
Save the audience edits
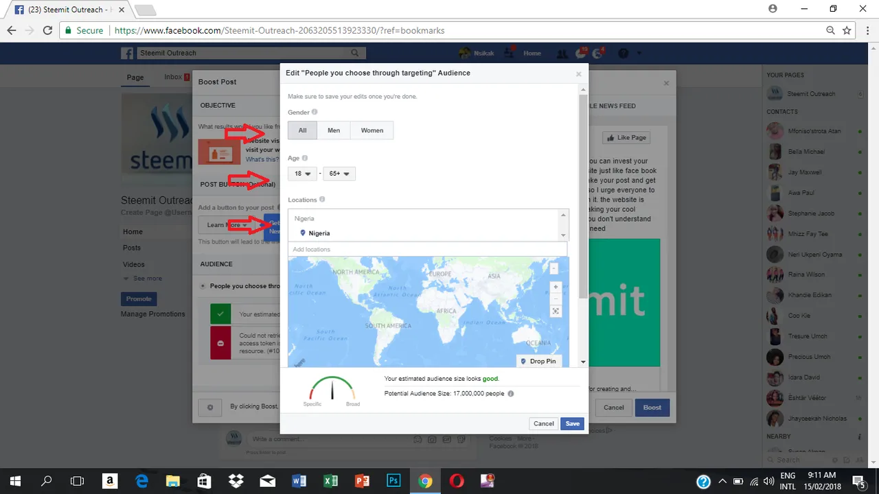point(573,423)
